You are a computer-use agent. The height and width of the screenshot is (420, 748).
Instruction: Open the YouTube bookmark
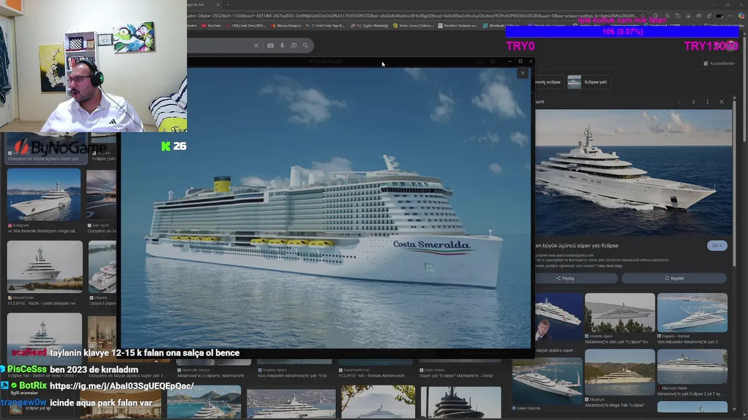click(211, 26)
